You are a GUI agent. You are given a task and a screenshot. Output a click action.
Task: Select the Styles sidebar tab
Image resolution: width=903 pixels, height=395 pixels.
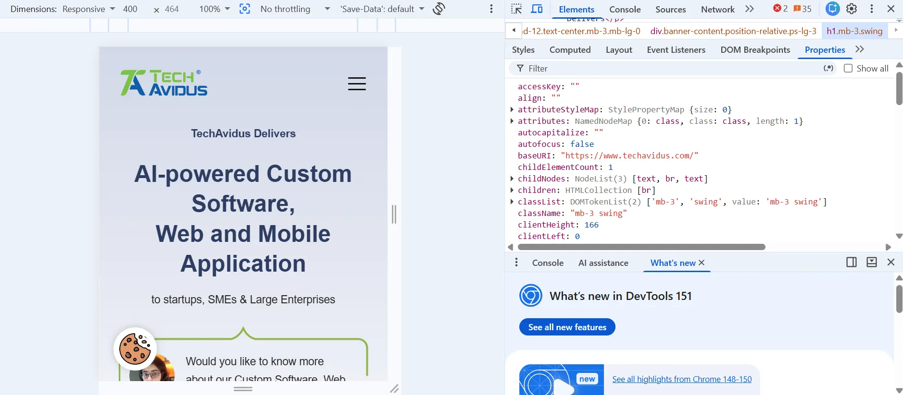point(523,49)
